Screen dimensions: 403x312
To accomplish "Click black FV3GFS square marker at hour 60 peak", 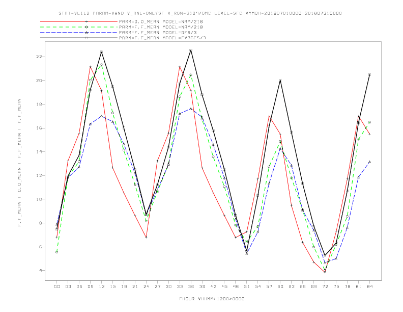I will point(280,80).
